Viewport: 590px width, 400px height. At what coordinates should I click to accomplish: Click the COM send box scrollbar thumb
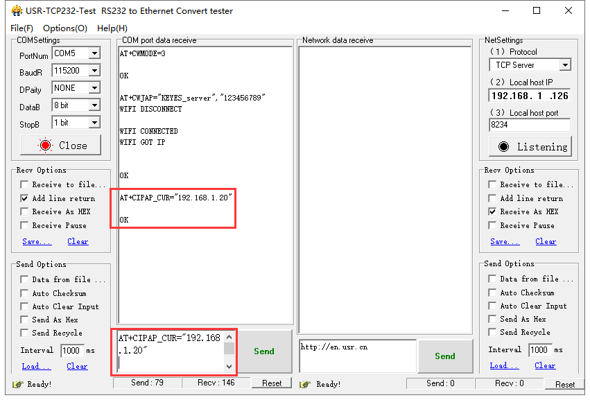[229, 349]
